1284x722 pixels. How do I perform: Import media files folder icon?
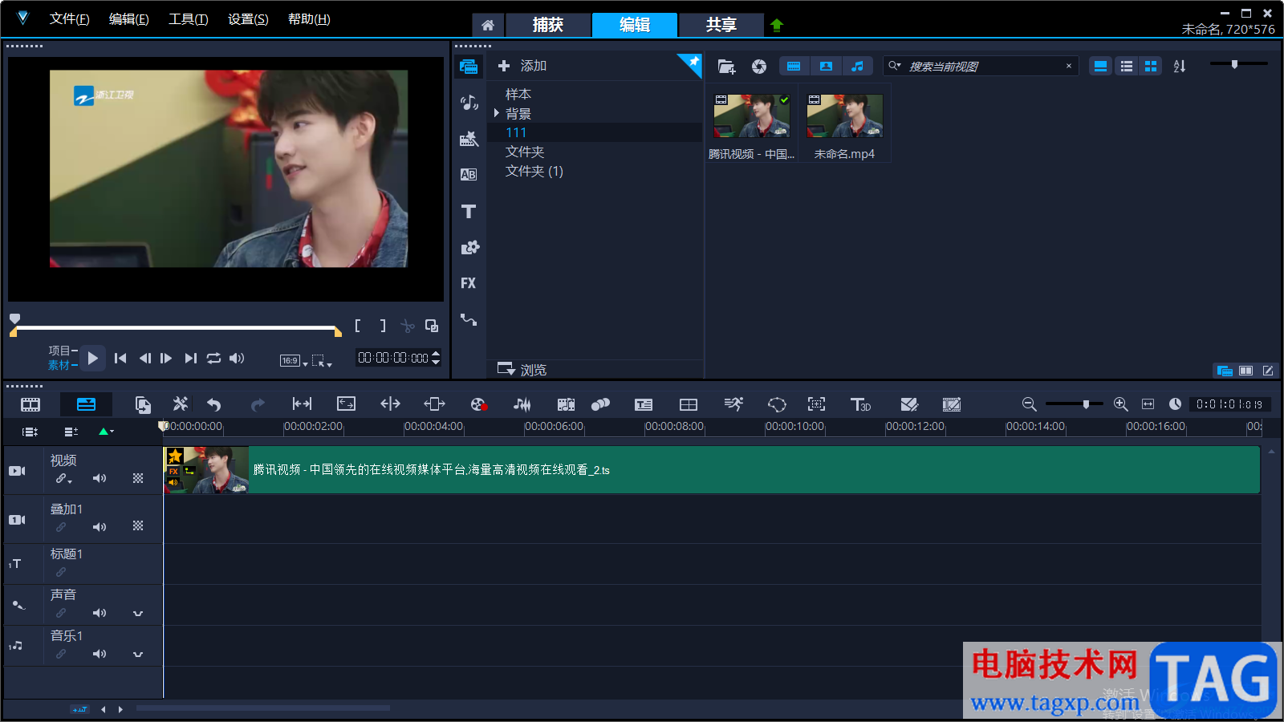click(726, 67)
